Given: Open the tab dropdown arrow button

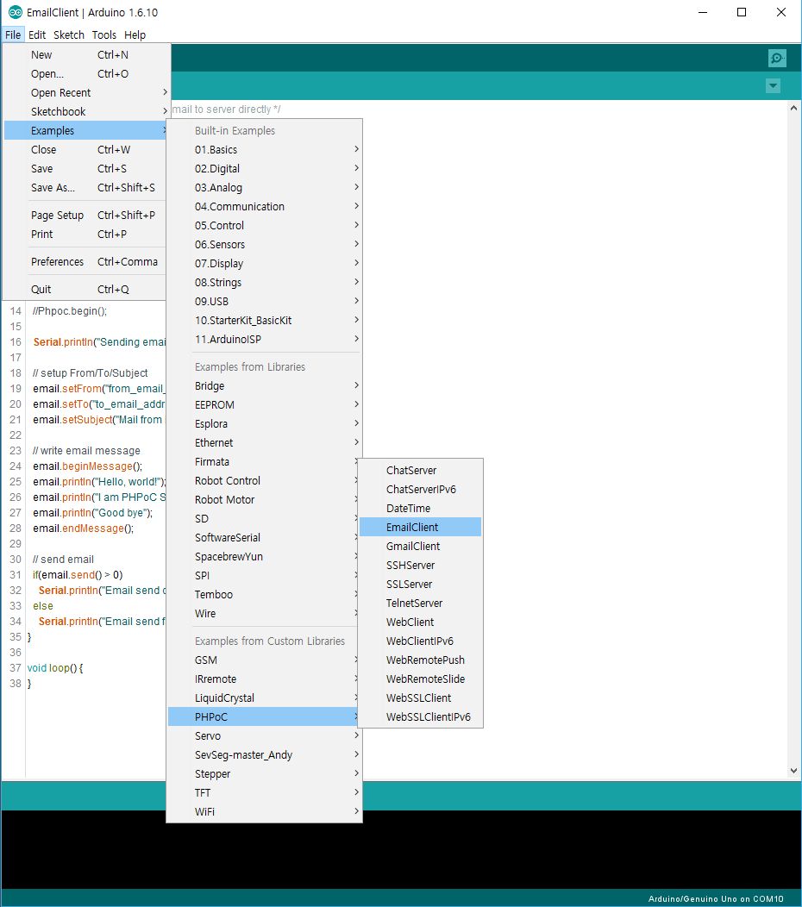Looking at the screenshot, I should click(x=773, y=86).
